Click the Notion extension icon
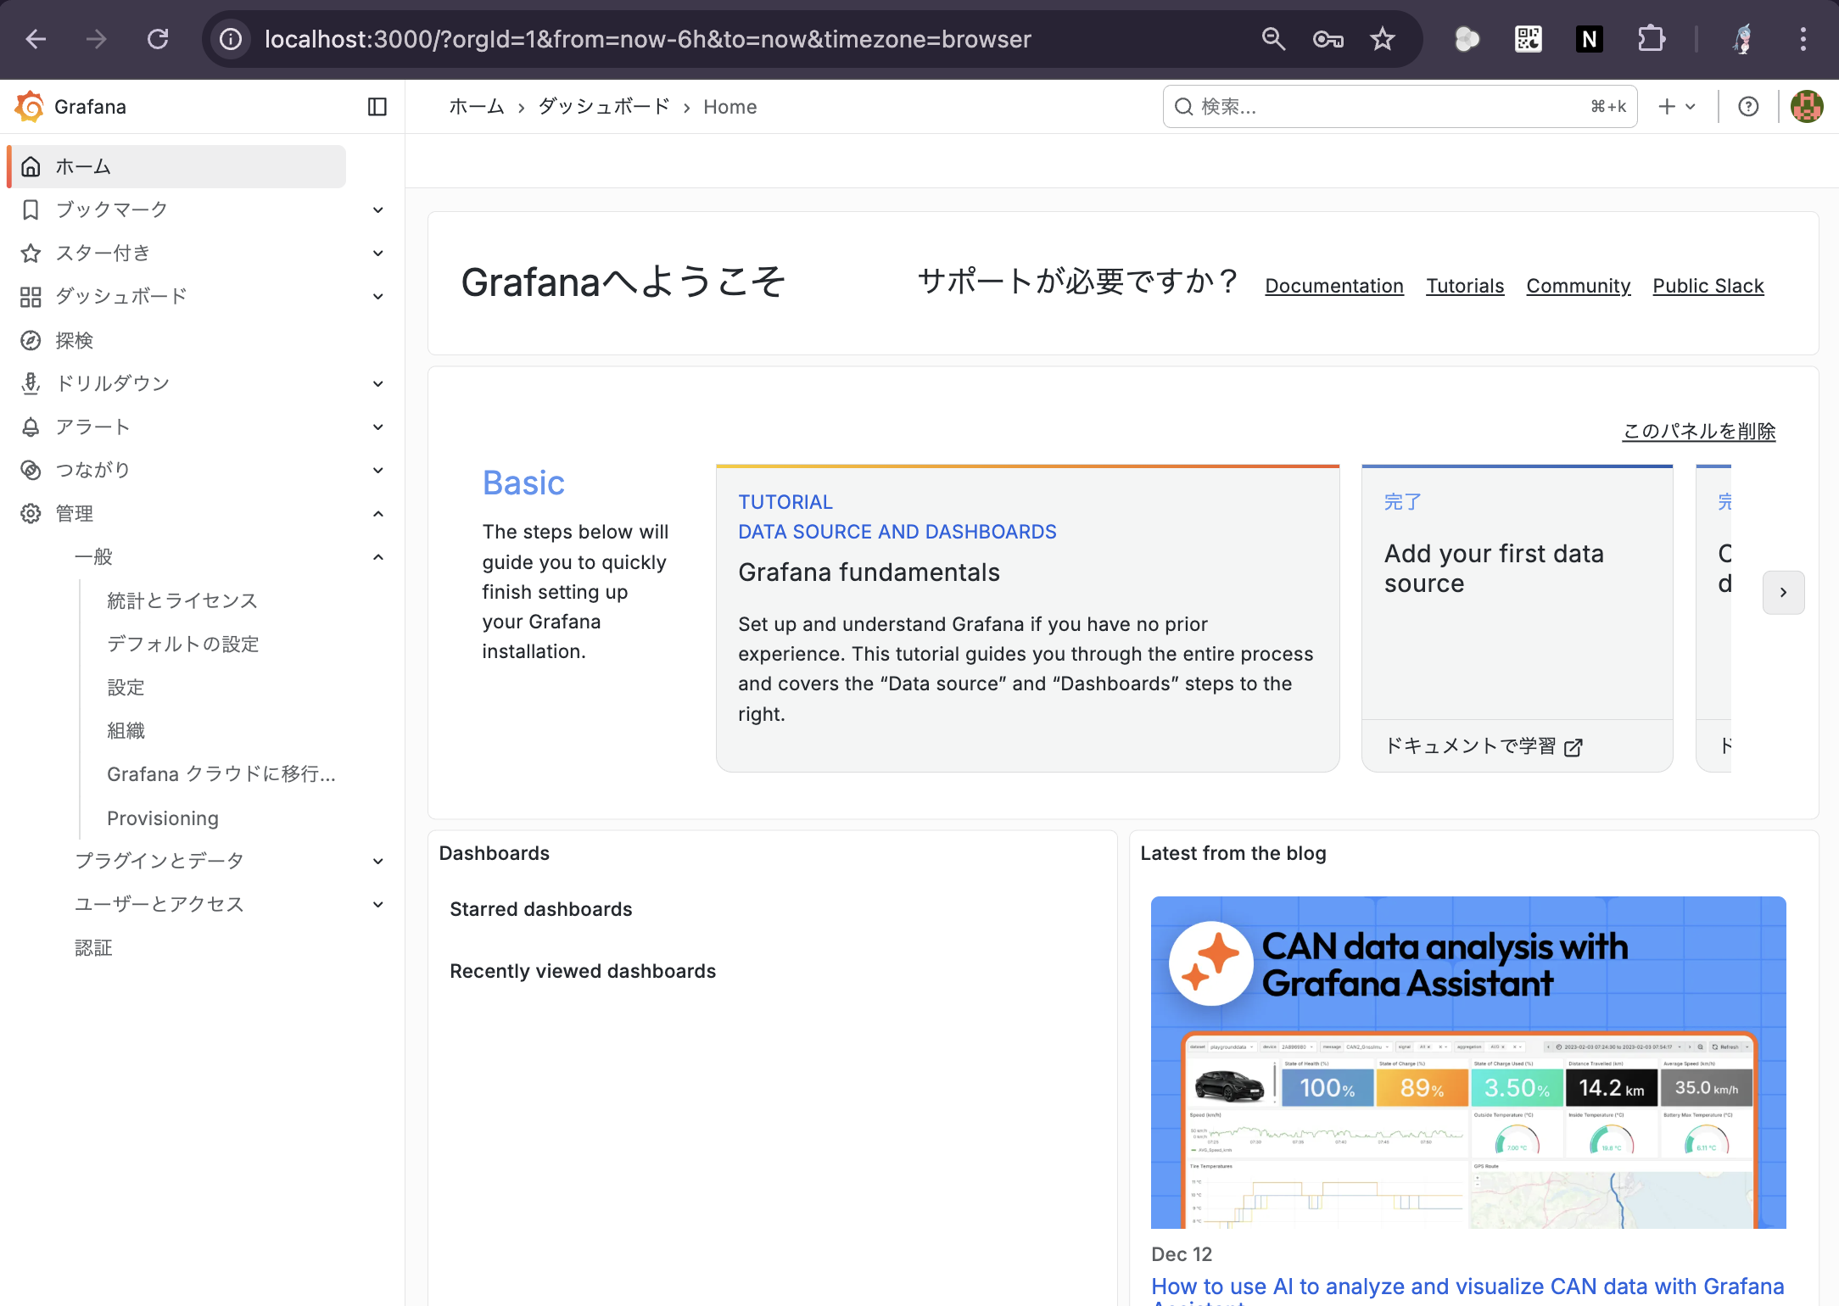This screenshot has height=1306, width=1839. (1589, 39)
